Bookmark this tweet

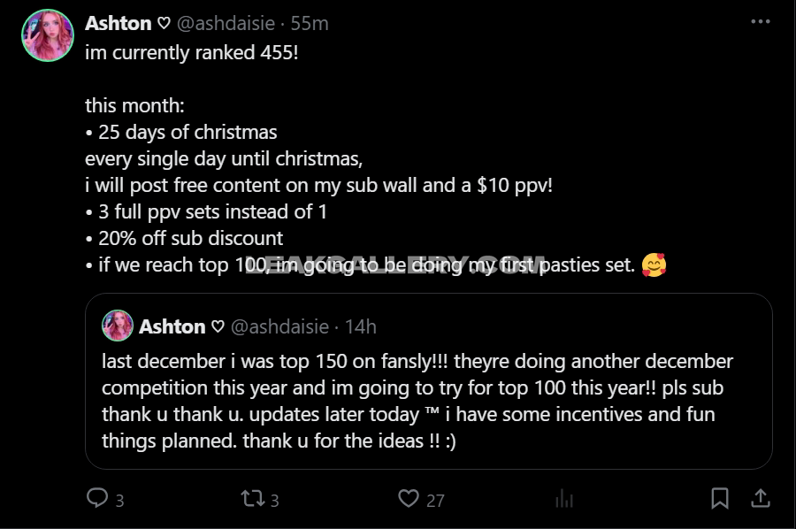click(720, 498)
